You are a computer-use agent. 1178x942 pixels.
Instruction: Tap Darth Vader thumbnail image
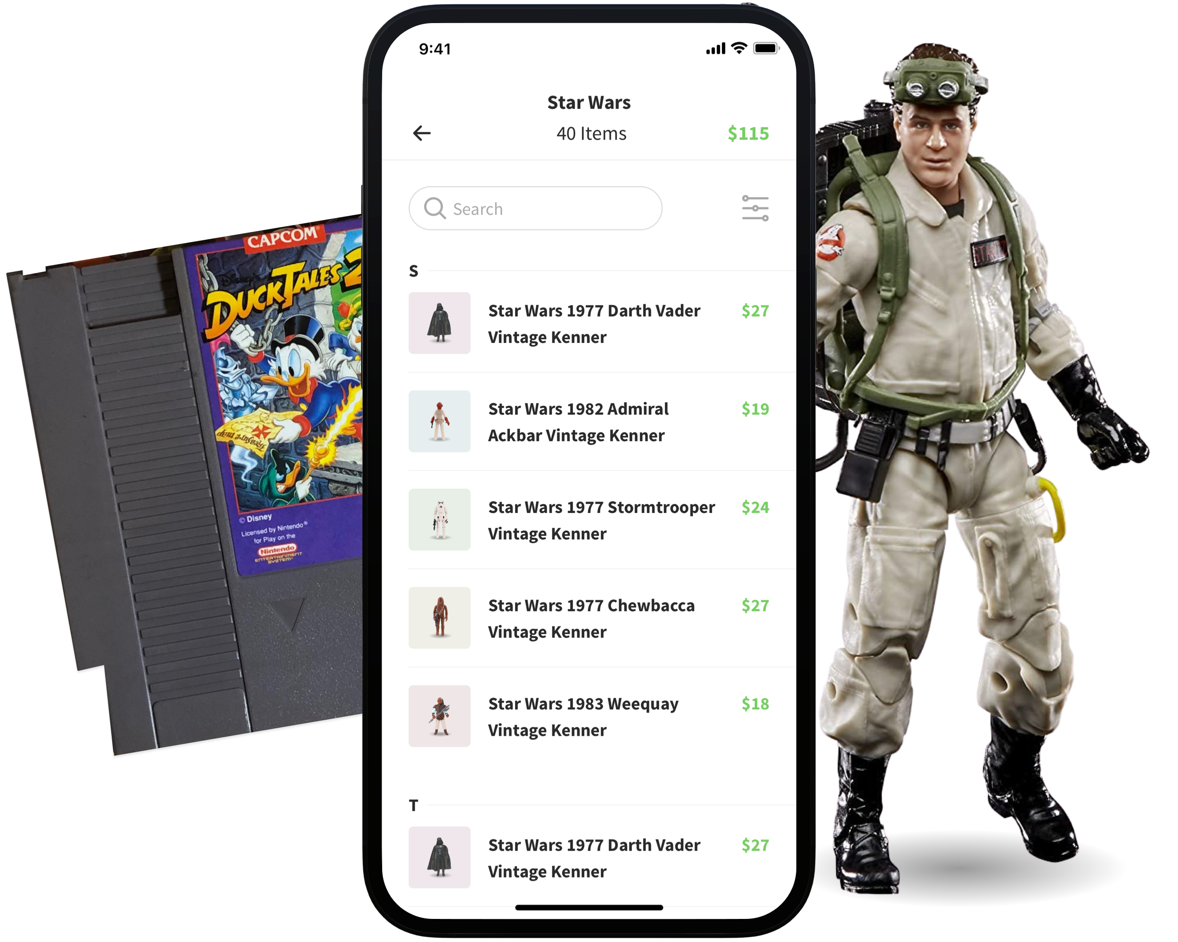click(x=441, y=322)
